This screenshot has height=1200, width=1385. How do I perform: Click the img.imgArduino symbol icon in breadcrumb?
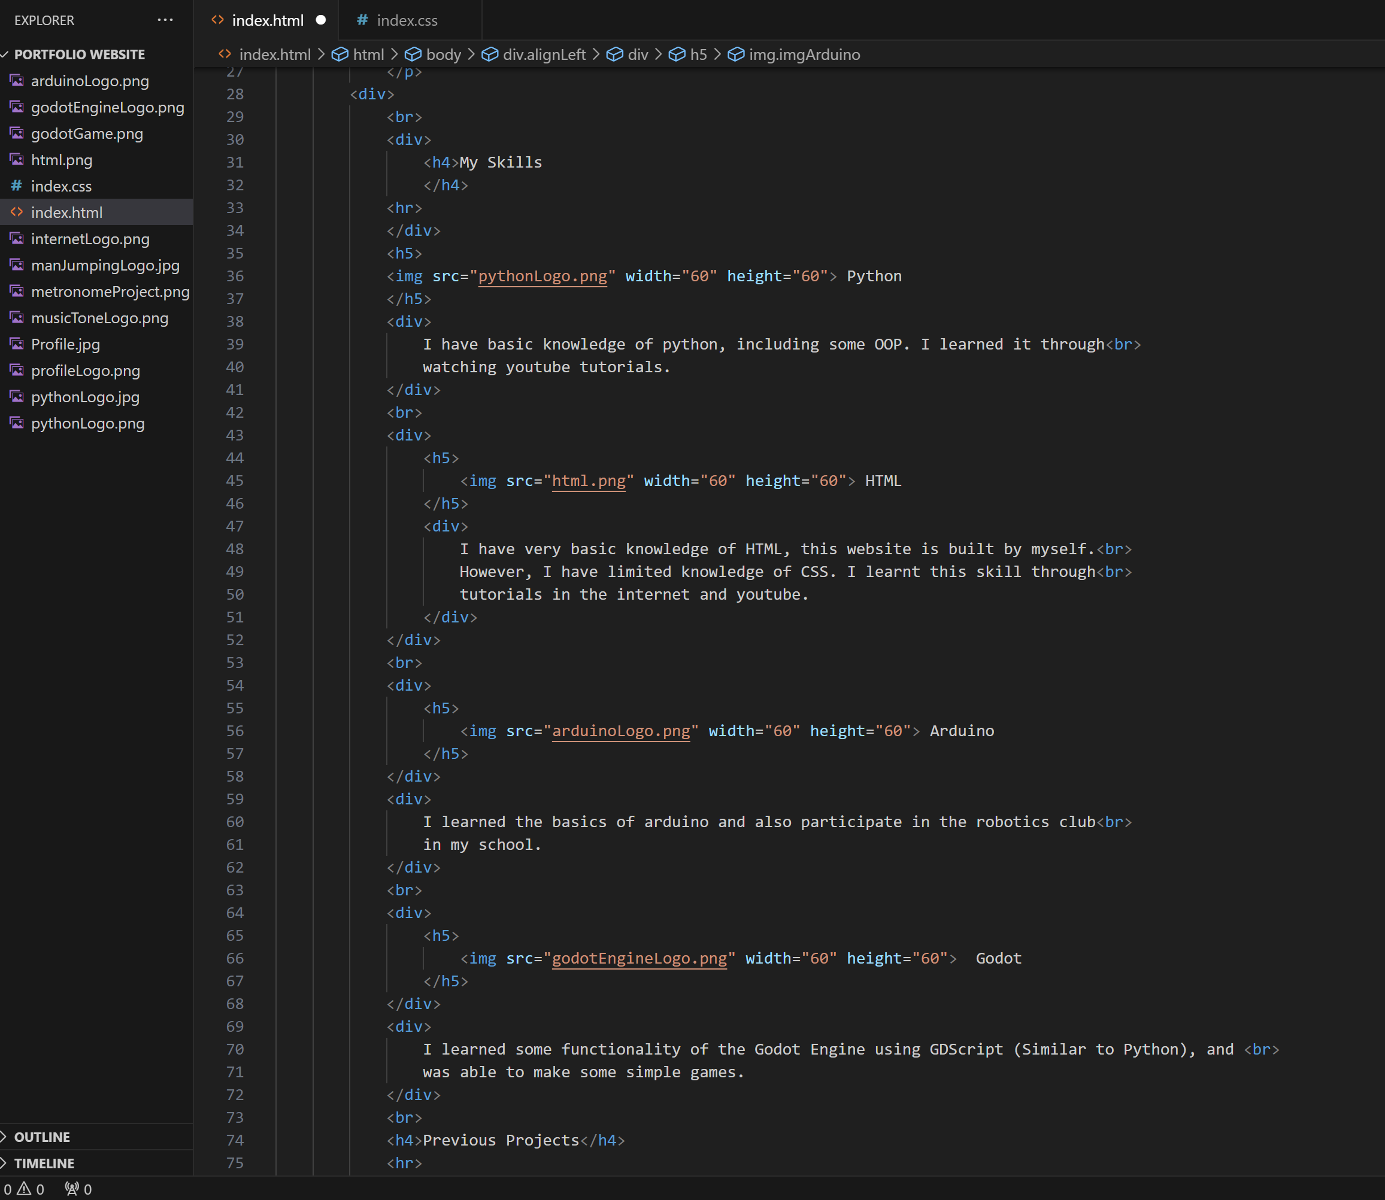(736, 54)
